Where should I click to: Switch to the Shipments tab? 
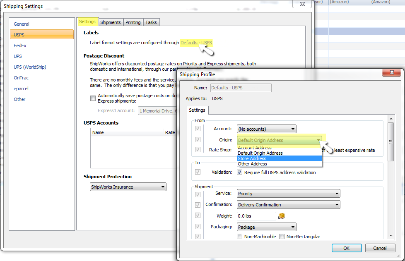click(x=111, y=22)
